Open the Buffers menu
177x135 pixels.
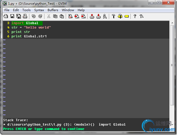pos(53,10)
